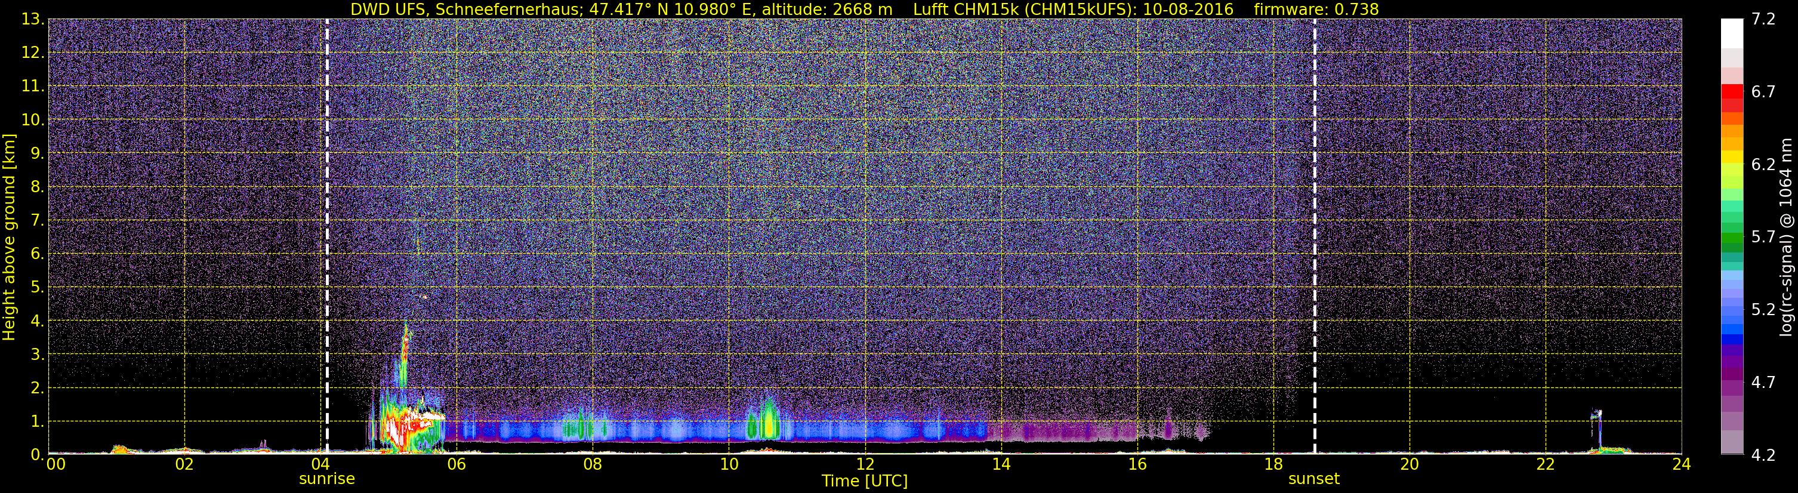Viewport: 1798px width, 493px height.
Task: Click the white dashed sunset marker line
Action: coord(1314,236)
